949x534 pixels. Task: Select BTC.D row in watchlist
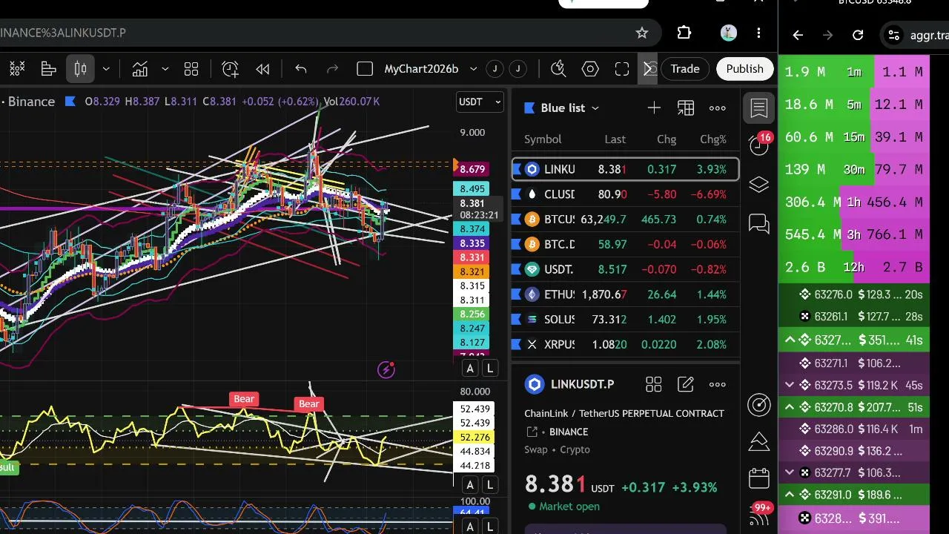click(x=625, y=244)
